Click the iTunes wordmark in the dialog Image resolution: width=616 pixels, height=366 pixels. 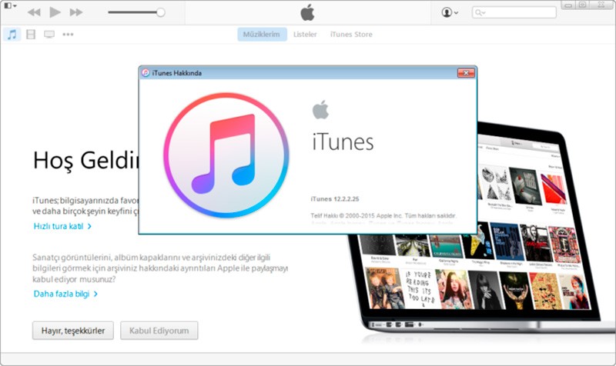click(x=343, y=142)
